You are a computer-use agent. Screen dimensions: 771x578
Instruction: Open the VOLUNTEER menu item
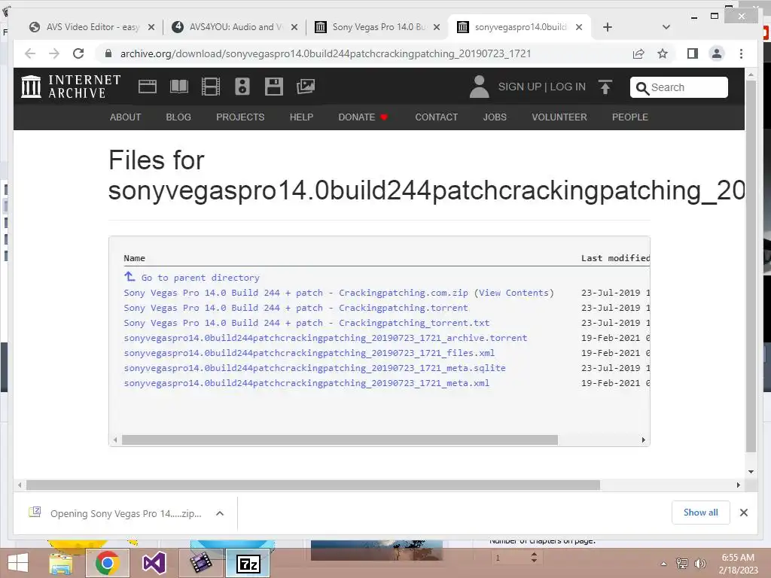point(559,117)
